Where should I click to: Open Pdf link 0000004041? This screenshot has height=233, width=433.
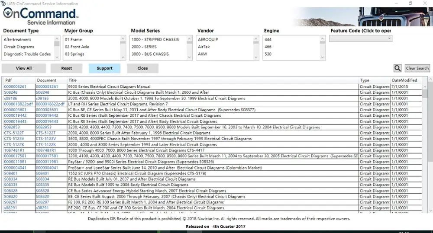[15, 168]
